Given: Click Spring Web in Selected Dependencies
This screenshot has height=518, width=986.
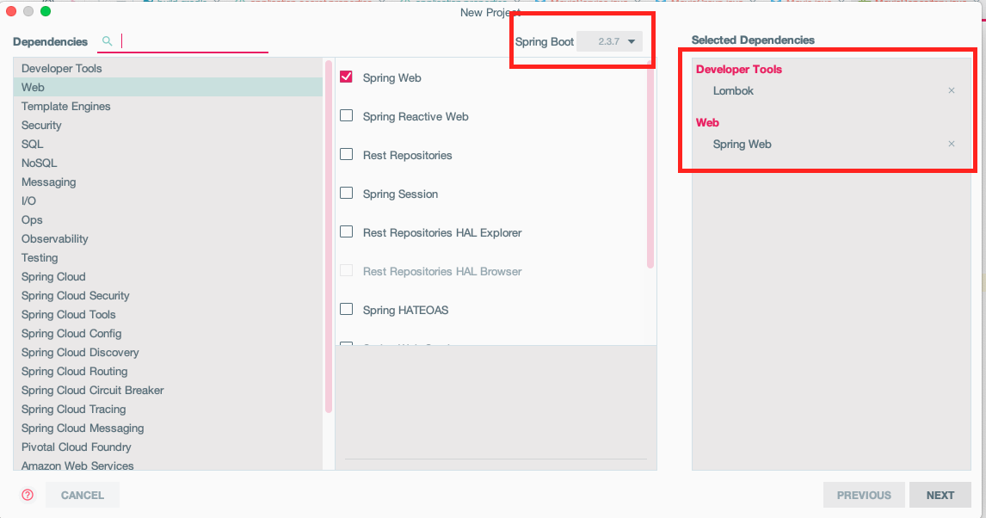Looking at the screenshot, I should coord(742,144).
